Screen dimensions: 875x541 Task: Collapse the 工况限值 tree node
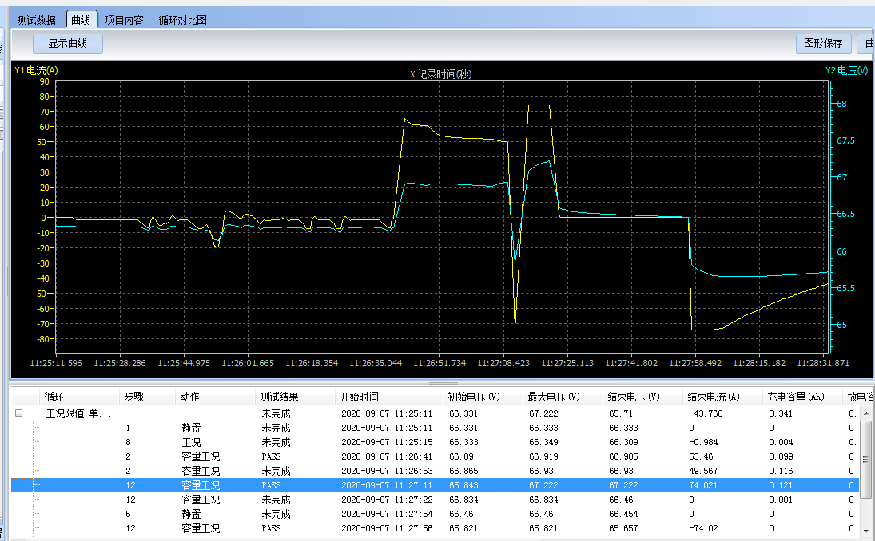[19, 414]
